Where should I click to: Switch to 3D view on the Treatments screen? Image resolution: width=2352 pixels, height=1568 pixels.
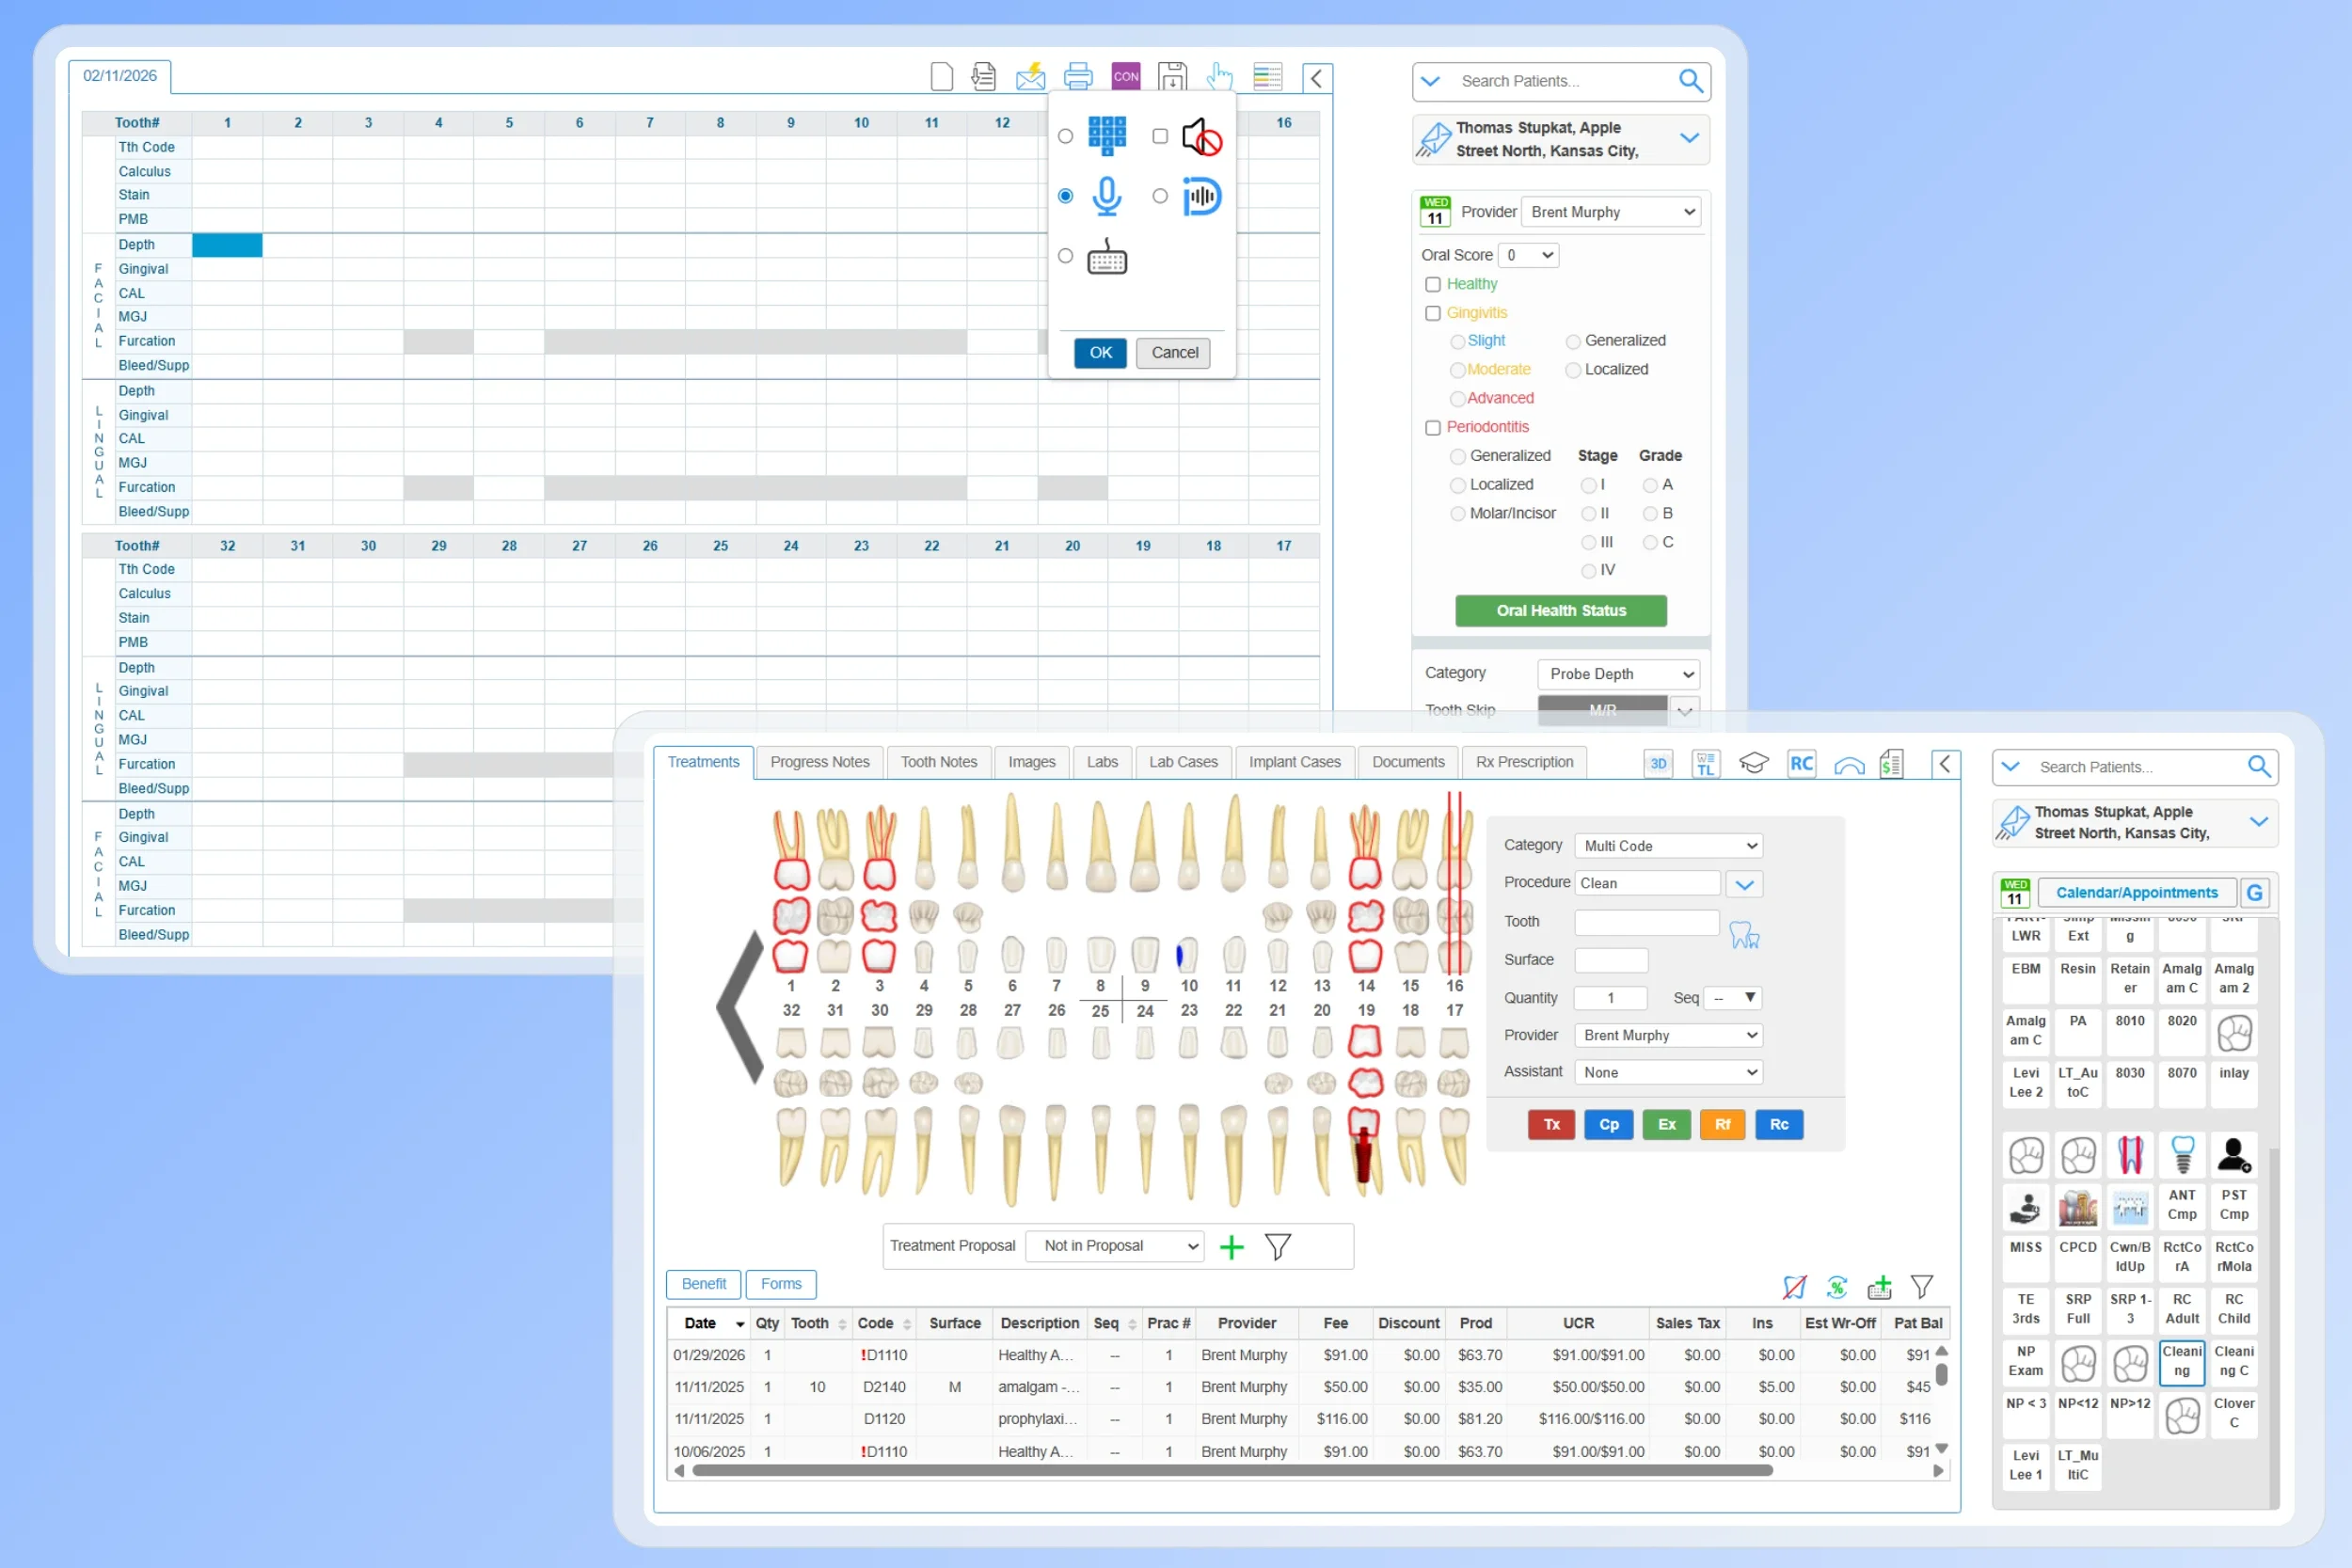(x=1657, y=763)
